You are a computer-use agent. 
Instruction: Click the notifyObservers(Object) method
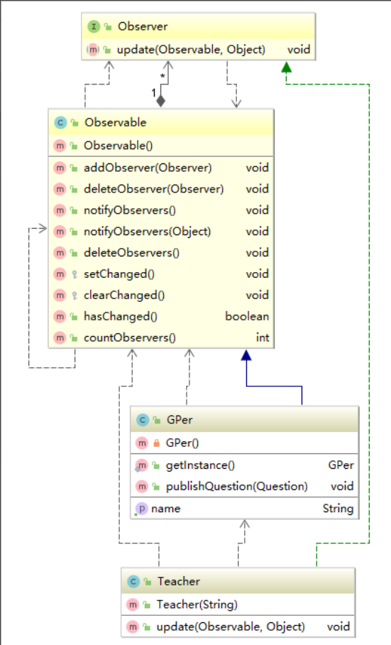[x=148, y=232]
